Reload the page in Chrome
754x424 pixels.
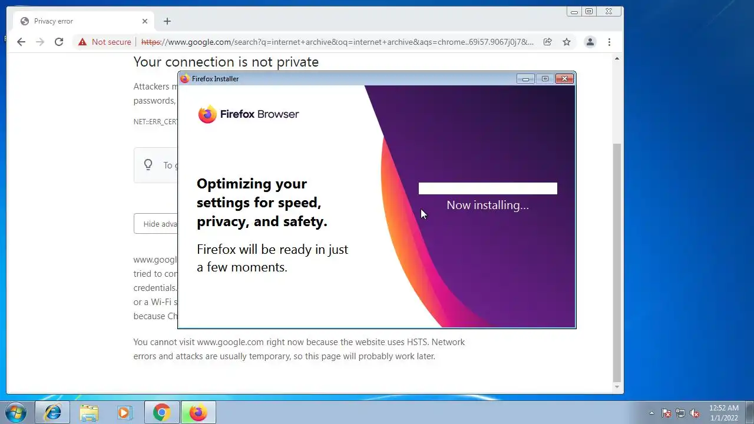click(59, 42)
